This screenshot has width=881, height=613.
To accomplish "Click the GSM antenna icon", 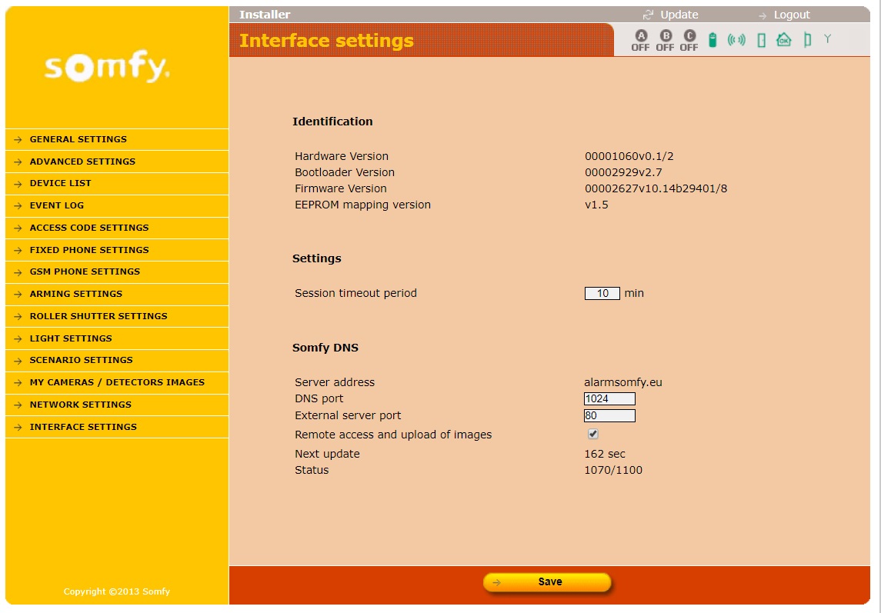I will [828, 38].
